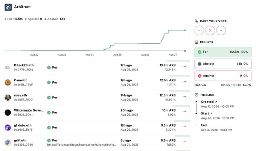
Task: Click 12.5m ARB voting power value
Action: (x=168, y=80)
